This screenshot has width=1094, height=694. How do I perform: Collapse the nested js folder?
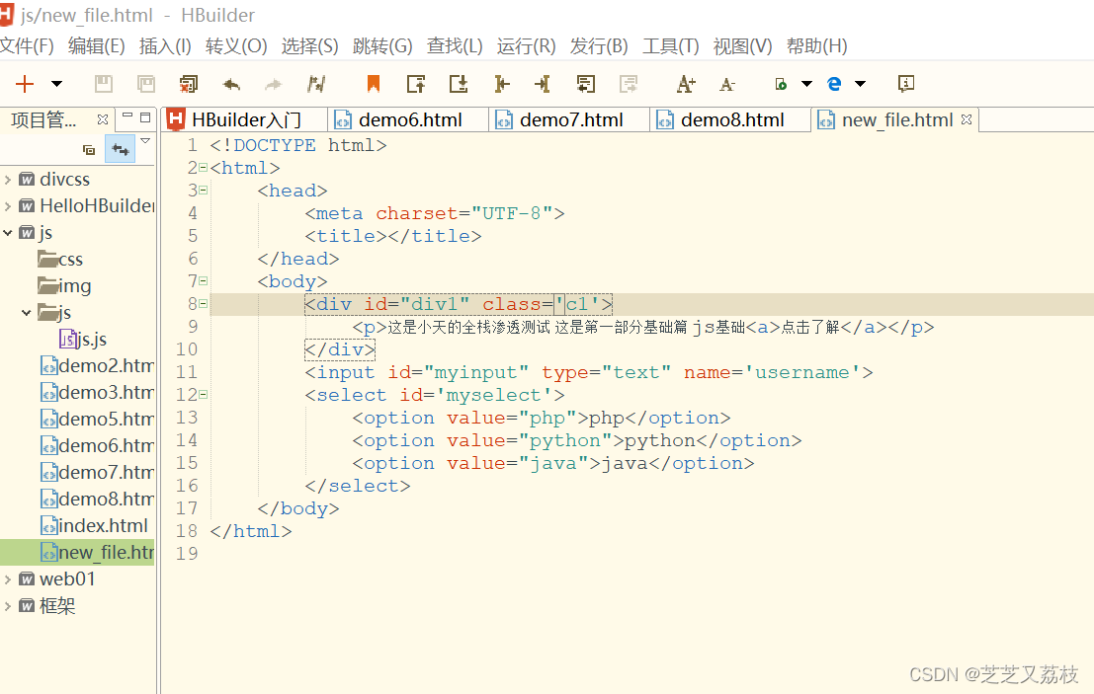27,313
